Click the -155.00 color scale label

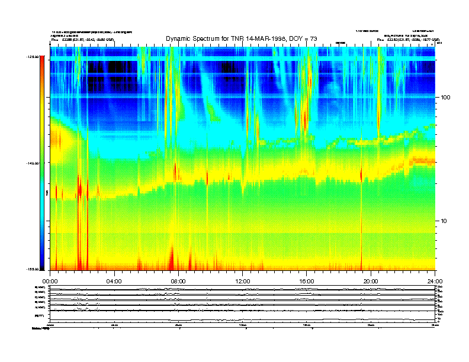(x=33, y=269)
